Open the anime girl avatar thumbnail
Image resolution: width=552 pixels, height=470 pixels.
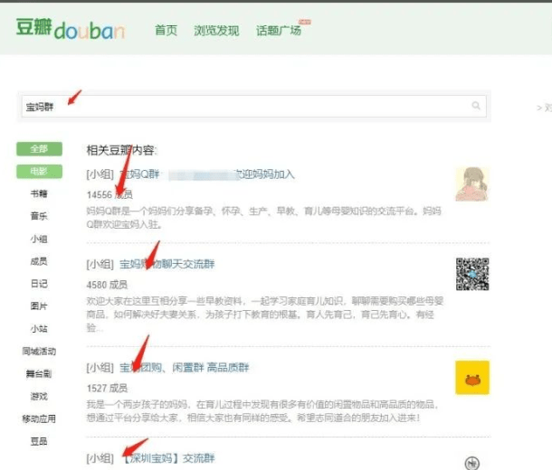pyautogui.click(x=471, y=183)
